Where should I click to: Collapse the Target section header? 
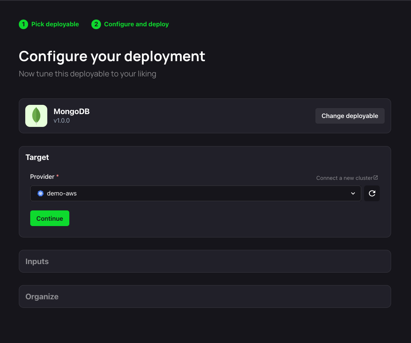(x=37, y=157)
